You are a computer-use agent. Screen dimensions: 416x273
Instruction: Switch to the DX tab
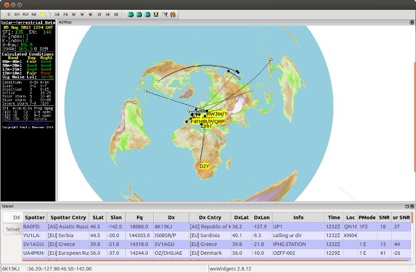click(x=12, y=217)
